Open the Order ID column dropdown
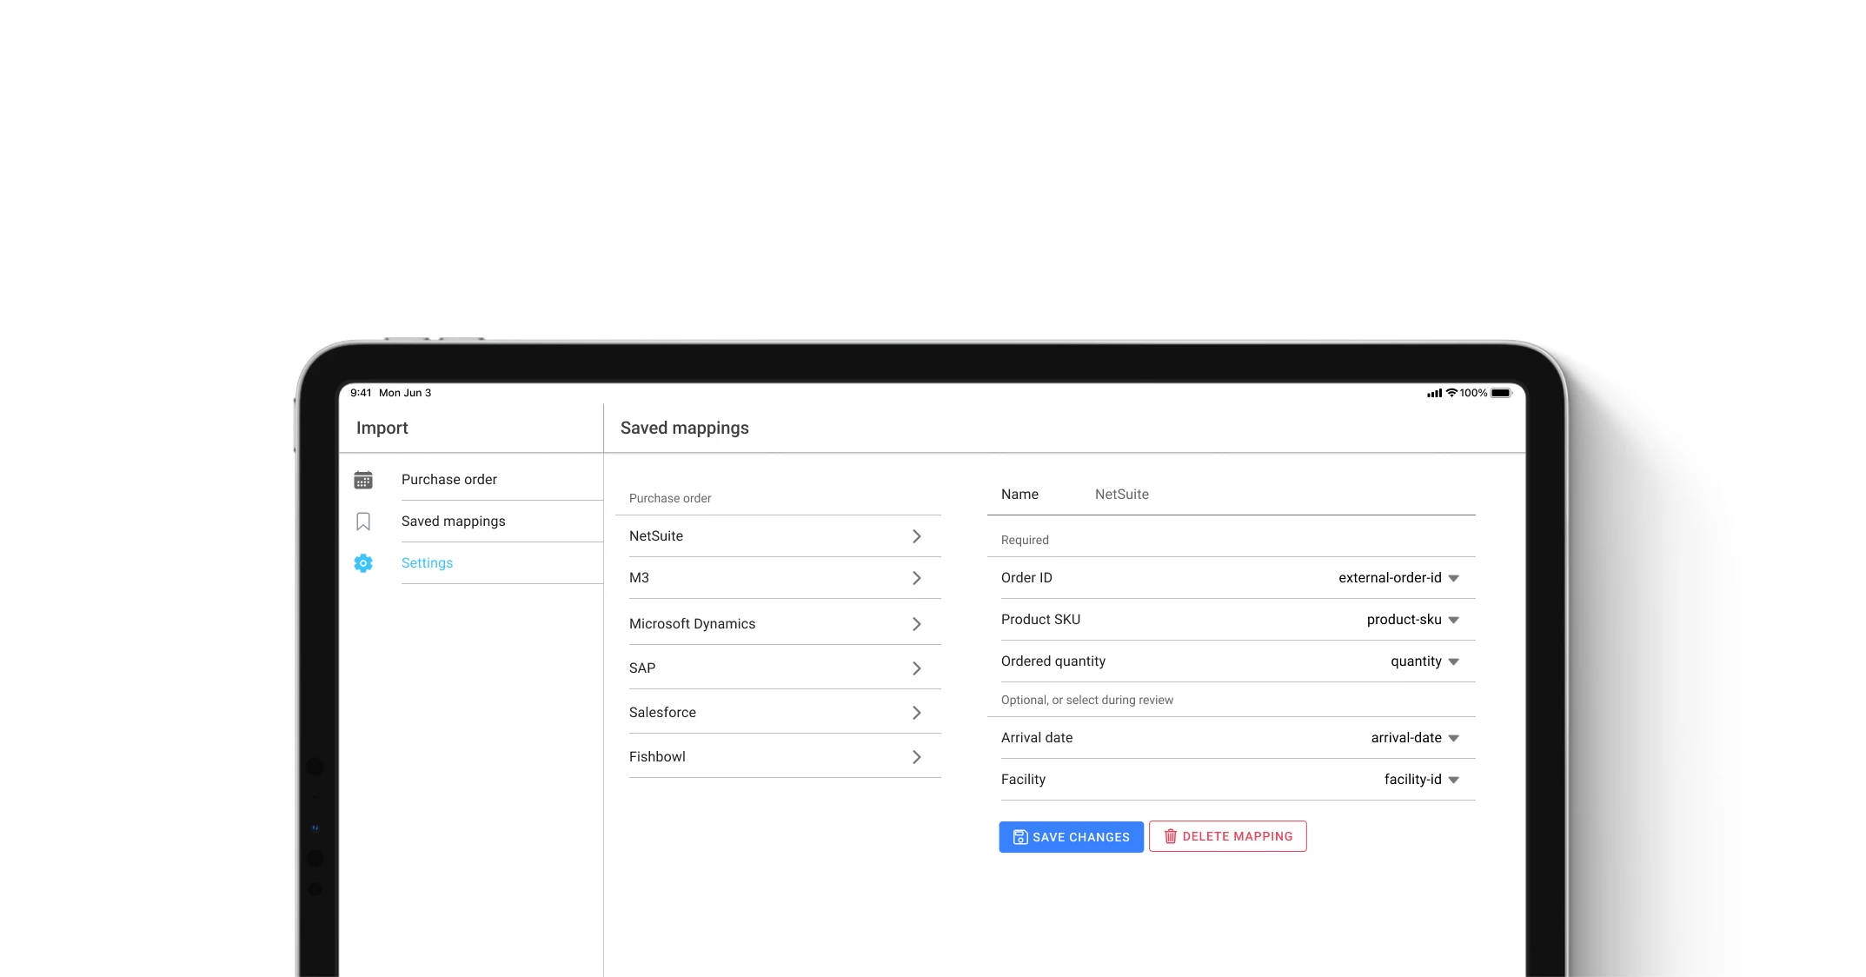 (x=1453, y=578)
